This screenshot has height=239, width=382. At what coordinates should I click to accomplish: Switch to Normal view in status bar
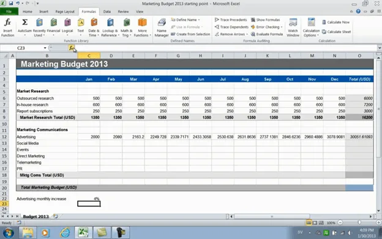coord(309,222)
